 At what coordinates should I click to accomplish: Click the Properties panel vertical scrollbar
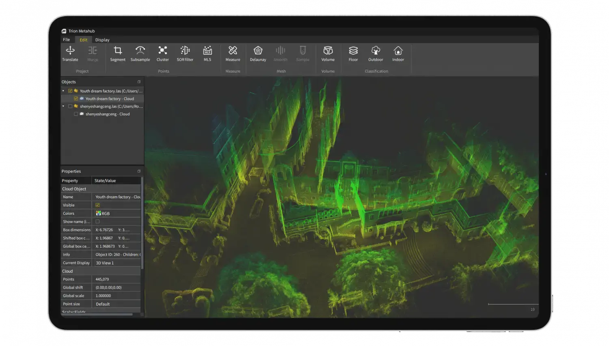(x=142, y=223)
